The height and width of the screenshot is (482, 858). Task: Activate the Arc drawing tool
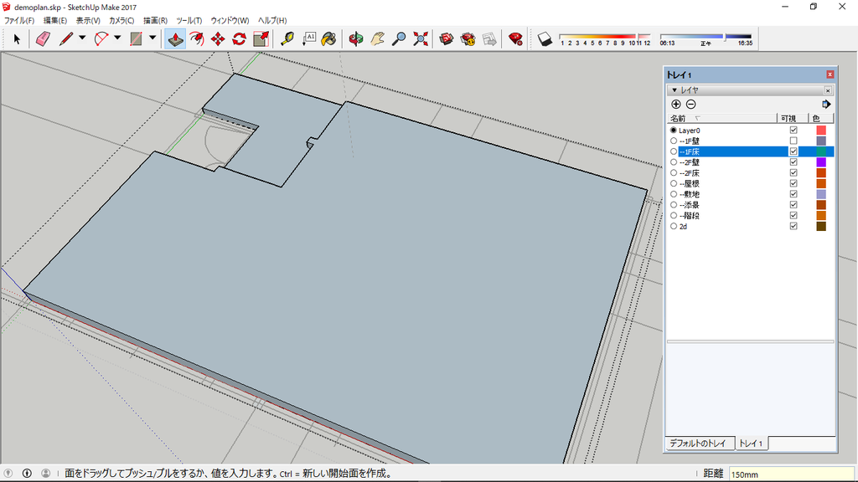click(101, 38)
